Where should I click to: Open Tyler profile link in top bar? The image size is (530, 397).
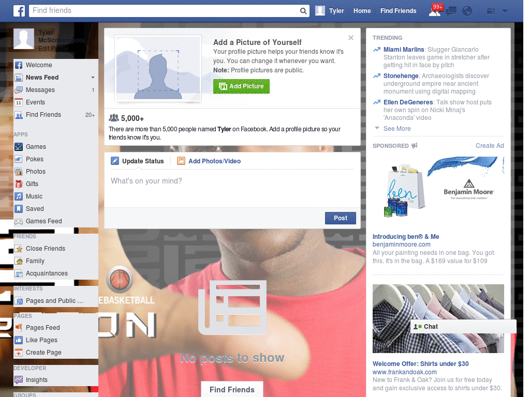point(336,11)
